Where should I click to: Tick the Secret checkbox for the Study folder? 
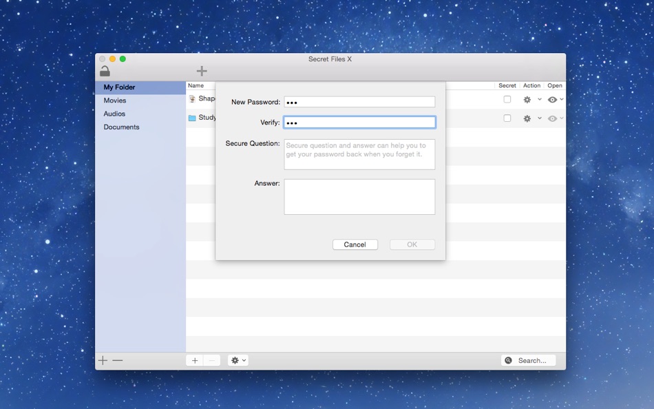click(507, 118)
